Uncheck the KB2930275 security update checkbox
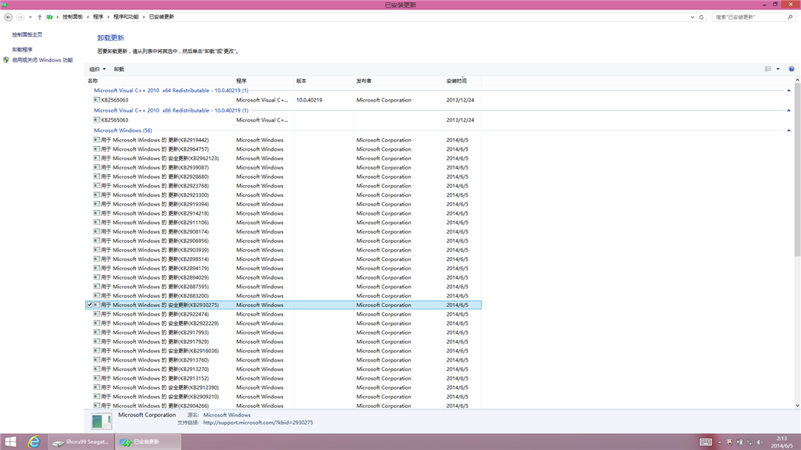This screenshot has width=801, height=450. (x=89, y=305)
